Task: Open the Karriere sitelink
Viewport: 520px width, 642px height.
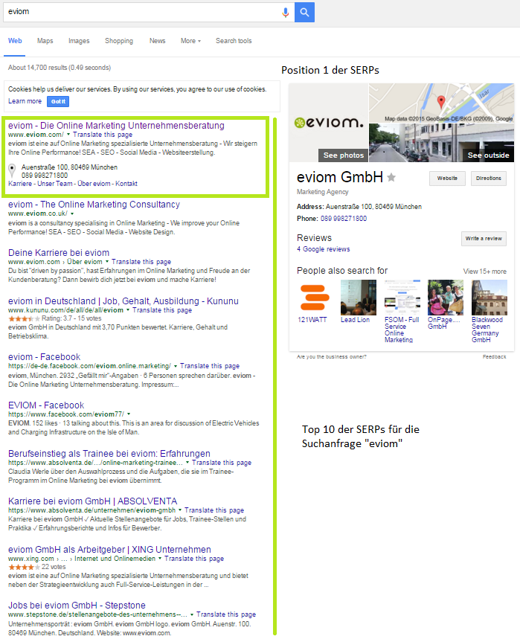Action: coord(20,184)
